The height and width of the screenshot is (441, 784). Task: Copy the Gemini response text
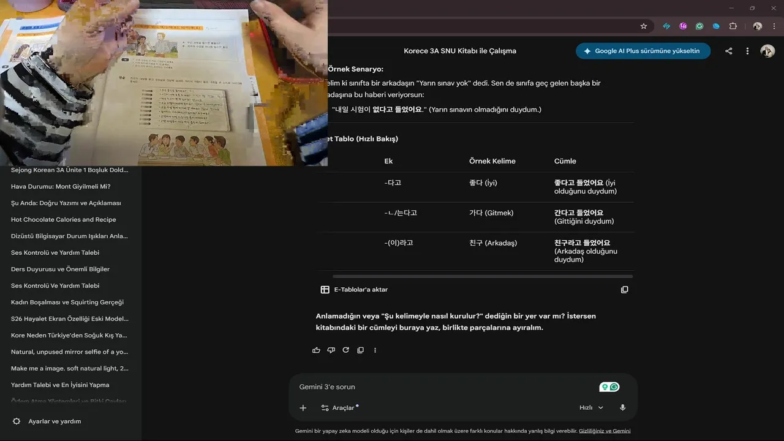(x=360, y=350)
